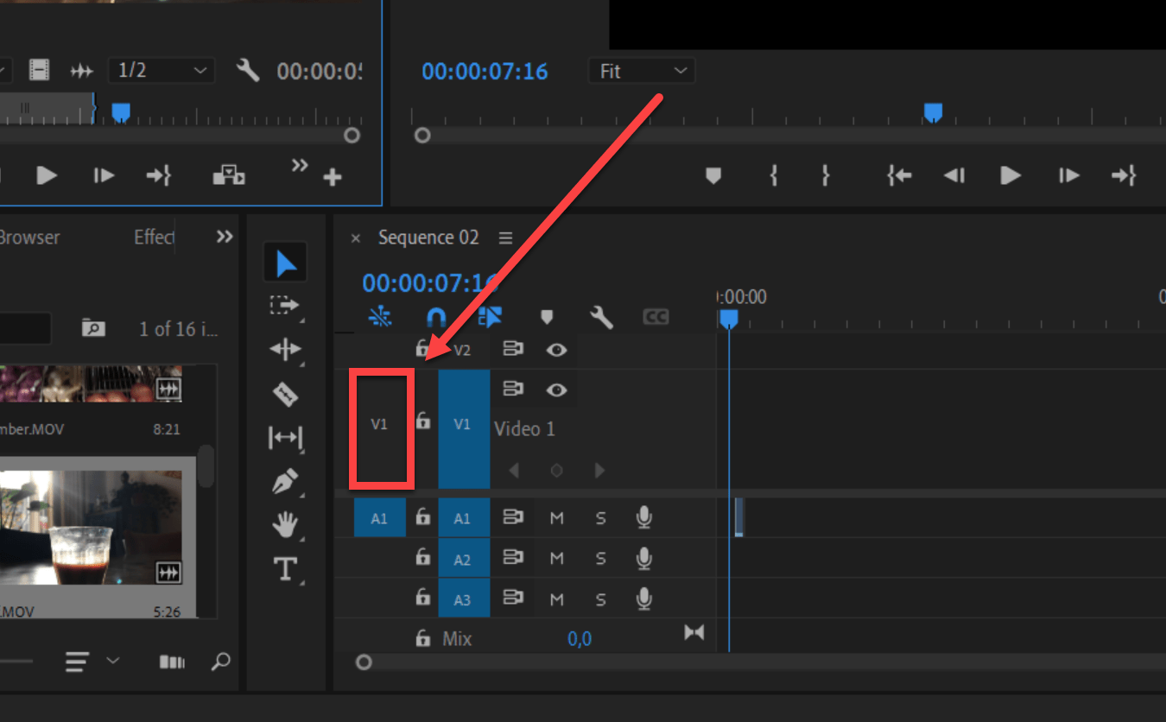This screenshot has width=1166, height=722.
Task: Mute audio track A1
Action: point(556,517)
